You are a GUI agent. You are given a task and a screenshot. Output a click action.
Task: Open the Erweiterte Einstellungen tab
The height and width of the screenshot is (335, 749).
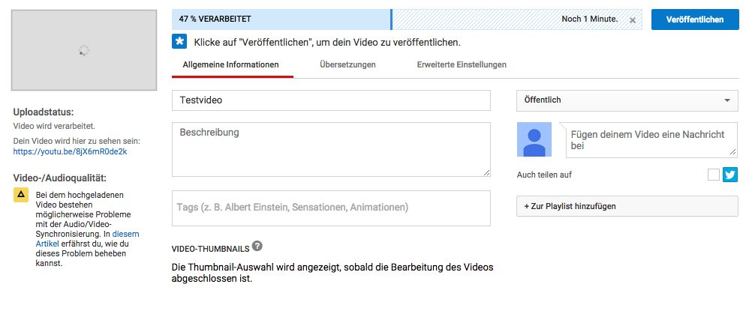point(462,65)
